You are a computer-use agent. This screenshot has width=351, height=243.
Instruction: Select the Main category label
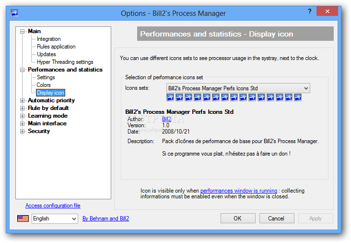[x=34, y=31]
